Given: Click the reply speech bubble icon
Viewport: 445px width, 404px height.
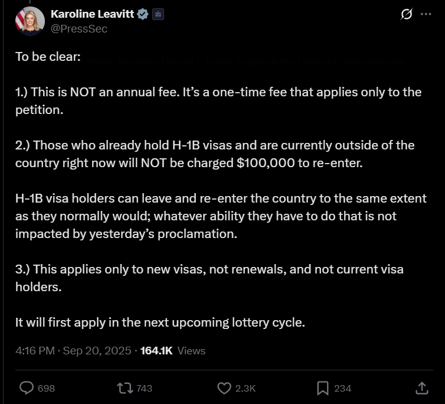Looking at the screenshot, I should (27, 387).
